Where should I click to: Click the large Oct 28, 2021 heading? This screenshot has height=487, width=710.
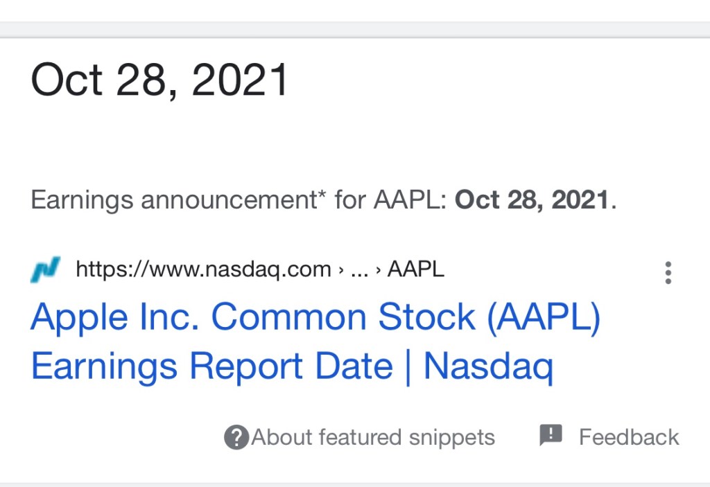coord(159,80)
